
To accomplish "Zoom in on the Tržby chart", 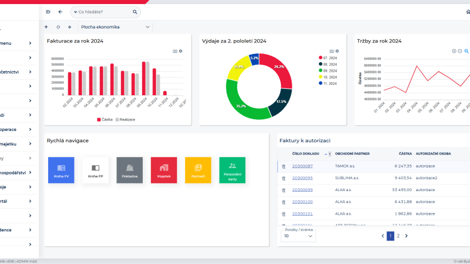I will [x=454, y=51].
